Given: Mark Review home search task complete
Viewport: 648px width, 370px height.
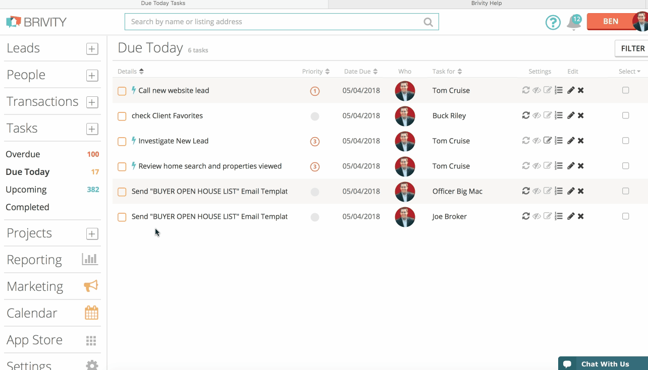Looking at the screenshot, I should [122, 167].
